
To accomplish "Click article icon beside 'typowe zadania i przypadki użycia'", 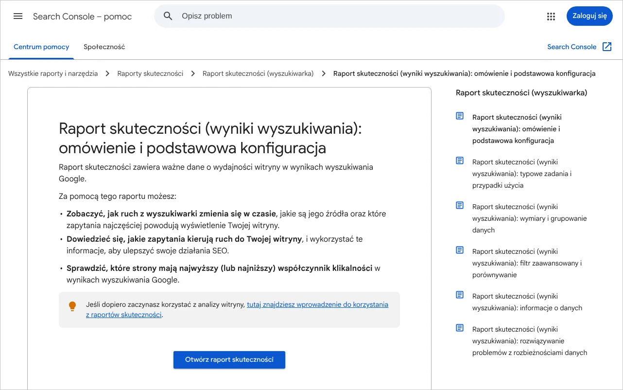I will coord(460,160).
